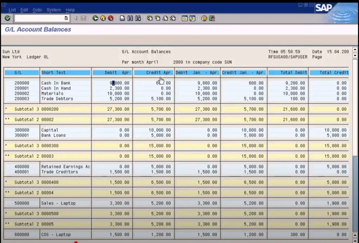Screen dimensions: 359x243
Task: Open Help with the question mark icon
Action: click(204, 18)
